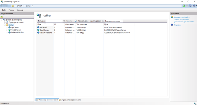This screenshot has height=105, width=197.
Task: Click the green Refresh page icon
Action: pos(184,6)
